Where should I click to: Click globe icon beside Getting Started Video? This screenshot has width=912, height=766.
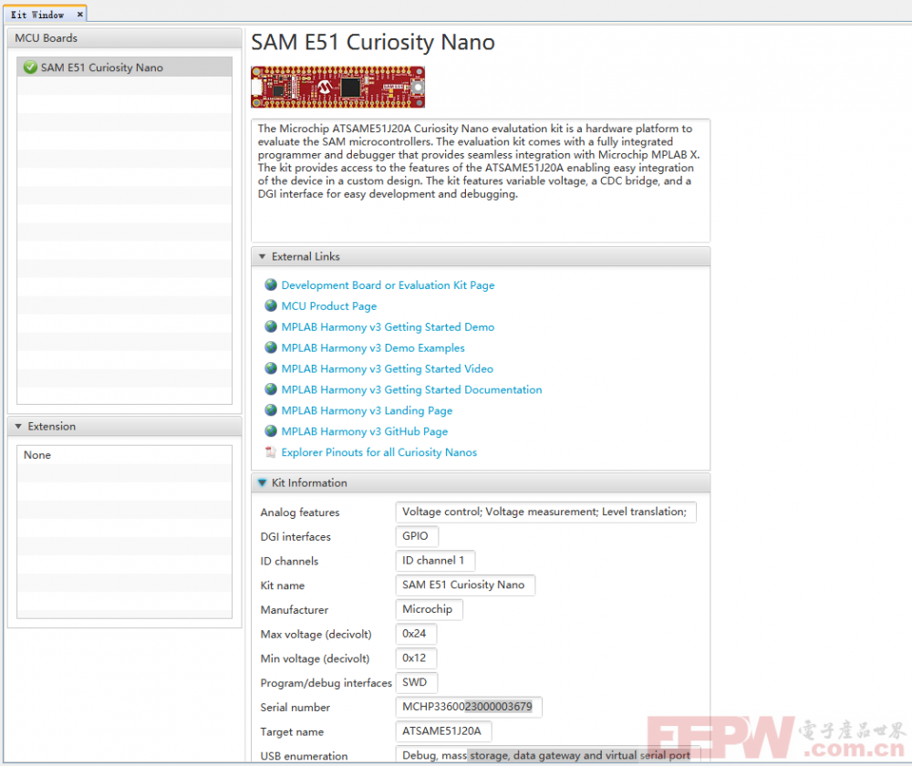[271, 368]
